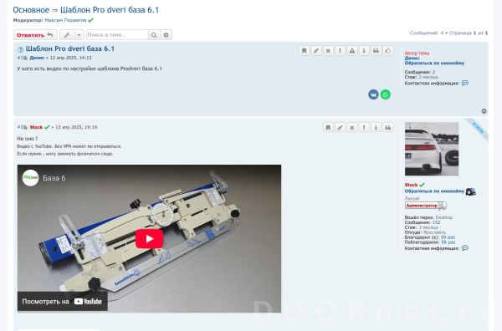Open advanced search gear button
Viewport: 502px width, 331px height.
coord(166,35)
